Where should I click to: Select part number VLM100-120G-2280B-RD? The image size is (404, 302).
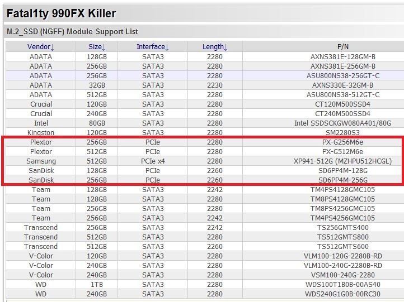coord(342,256)
